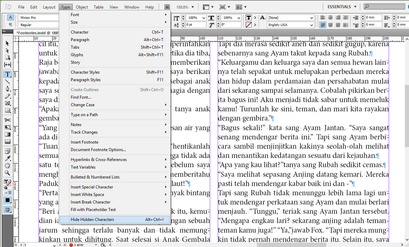This screenshot has width=409, height=247.
Task: Choose Insert Footnote from the menu
Action: coord(85,142)
